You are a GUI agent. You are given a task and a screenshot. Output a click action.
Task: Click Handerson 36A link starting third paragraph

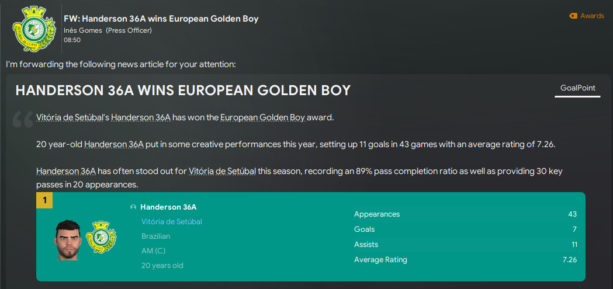click(x=66, y=172)
